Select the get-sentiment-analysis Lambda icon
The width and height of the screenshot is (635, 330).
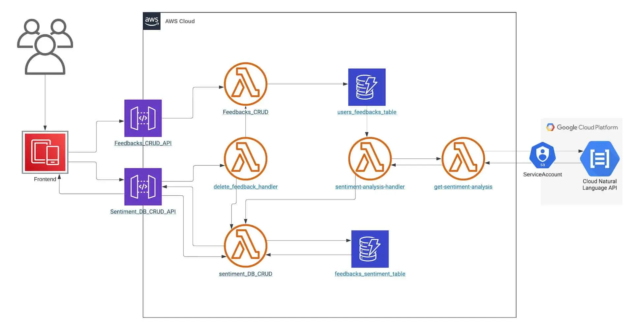pyautogui.click(x=463, y=159)
